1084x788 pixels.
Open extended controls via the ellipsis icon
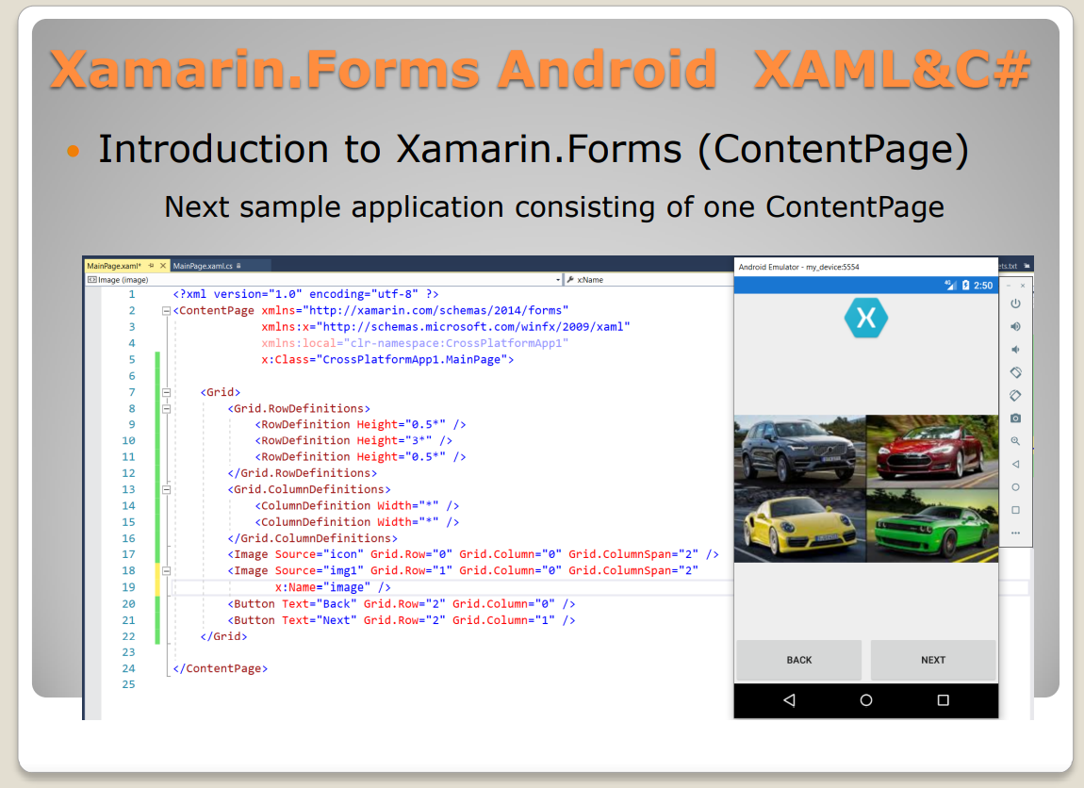[1016, 532]
